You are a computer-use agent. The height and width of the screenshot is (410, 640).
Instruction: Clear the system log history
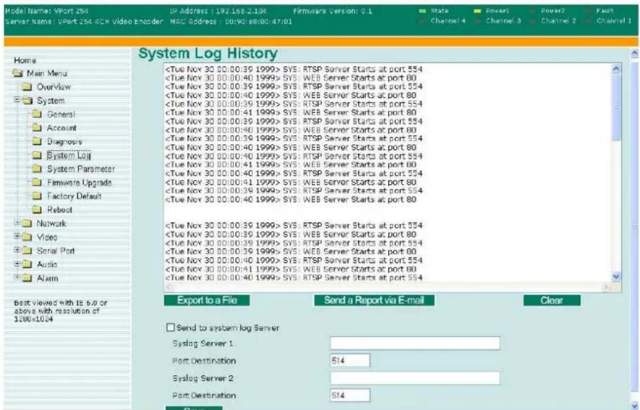(x=552, y=301)
